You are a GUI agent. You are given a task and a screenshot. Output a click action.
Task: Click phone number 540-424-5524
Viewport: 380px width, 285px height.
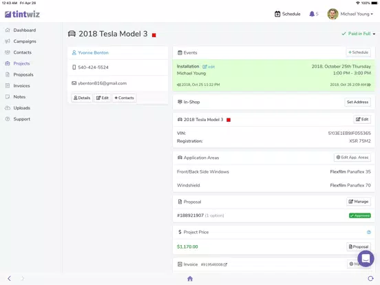point(93,67)
